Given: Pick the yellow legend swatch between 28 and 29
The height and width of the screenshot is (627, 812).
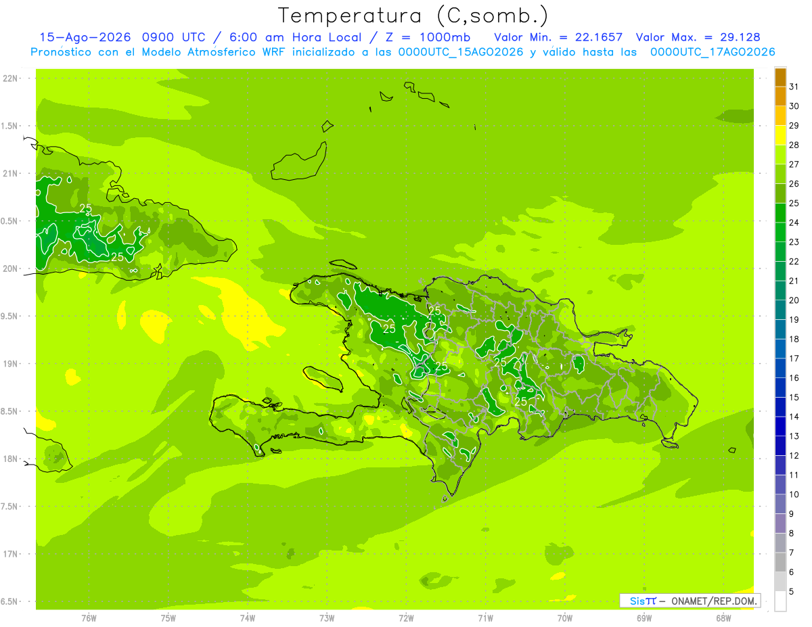Looking at the screenshot, I should tap(780, 135).
